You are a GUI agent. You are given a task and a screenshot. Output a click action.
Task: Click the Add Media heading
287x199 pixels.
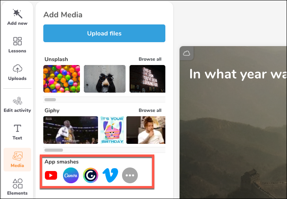point(63,15)
